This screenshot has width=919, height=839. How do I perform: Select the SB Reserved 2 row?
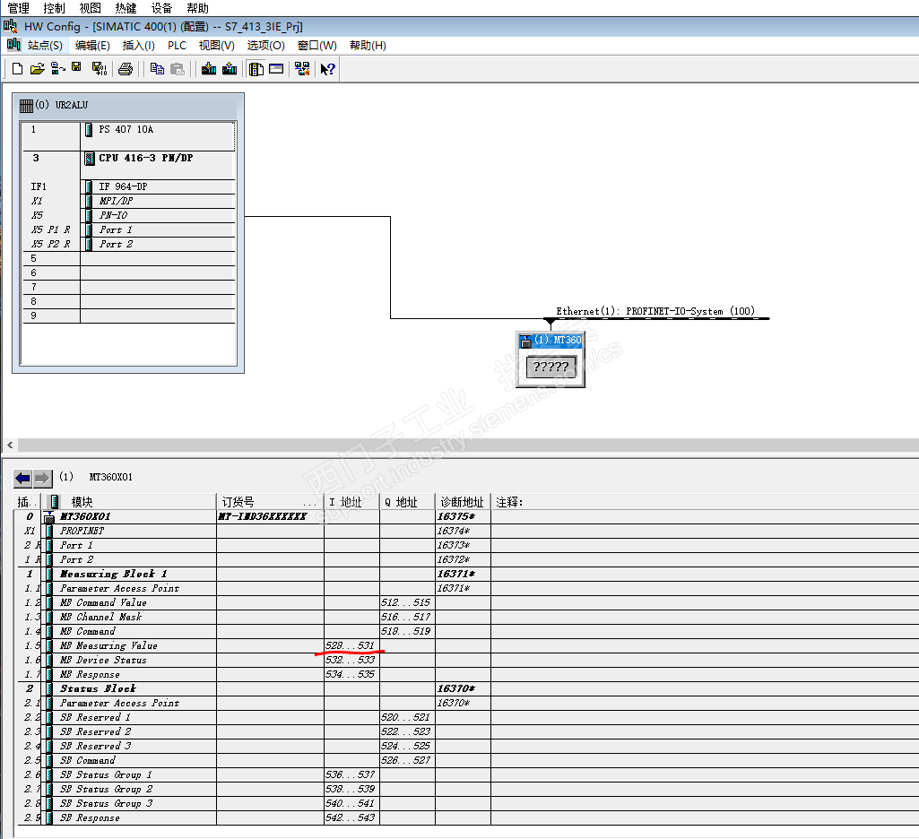coord(466,731)
